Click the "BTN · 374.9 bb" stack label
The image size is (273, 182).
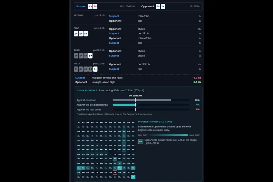(127, 6)
